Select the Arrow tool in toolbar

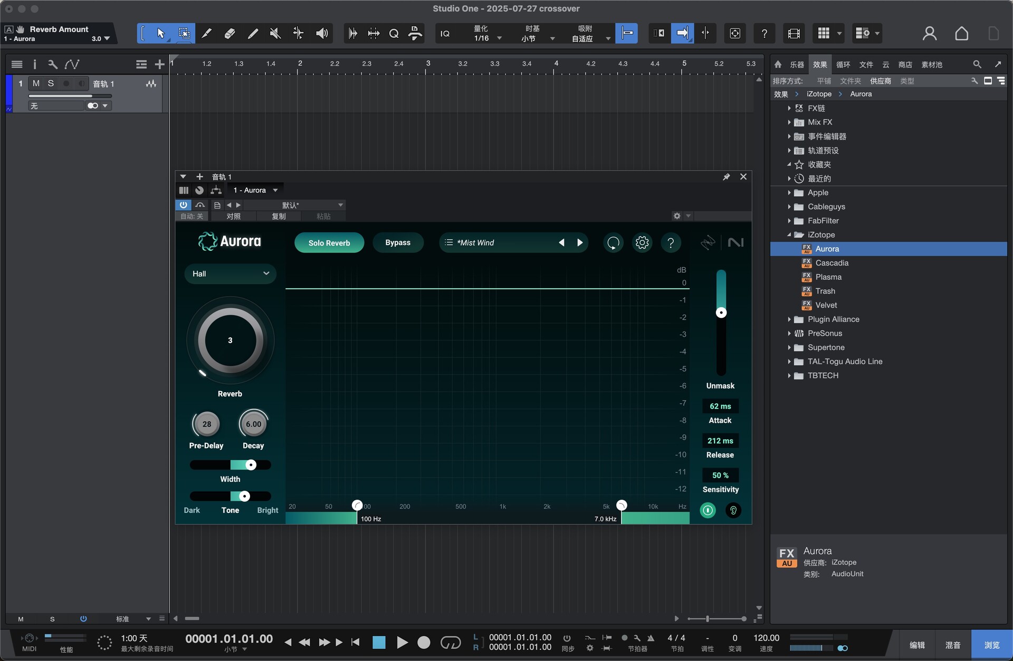click(x=161, y=34)
